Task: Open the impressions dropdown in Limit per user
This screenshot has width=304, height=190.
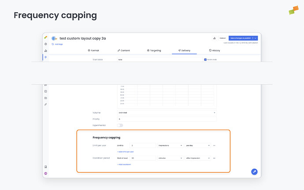Action: point(170,145)
